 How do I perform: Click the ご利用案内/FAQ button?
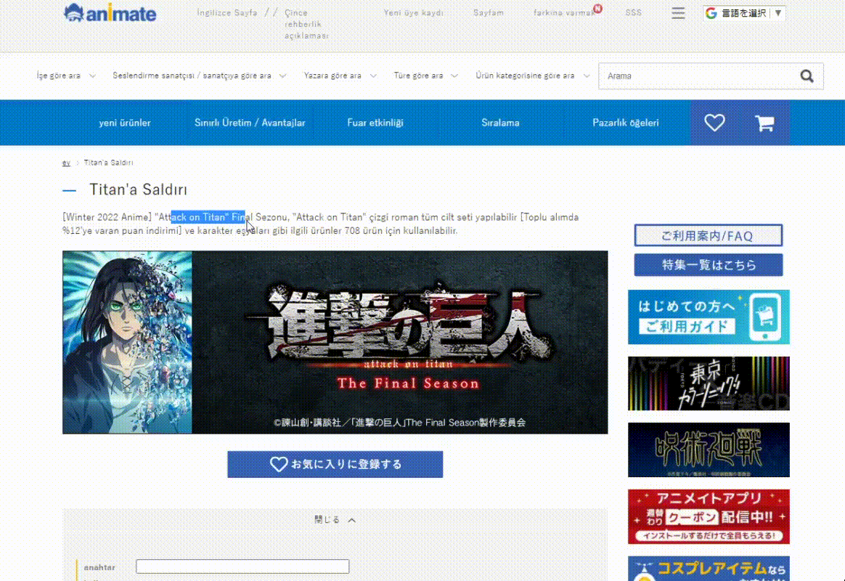(708, 235)
